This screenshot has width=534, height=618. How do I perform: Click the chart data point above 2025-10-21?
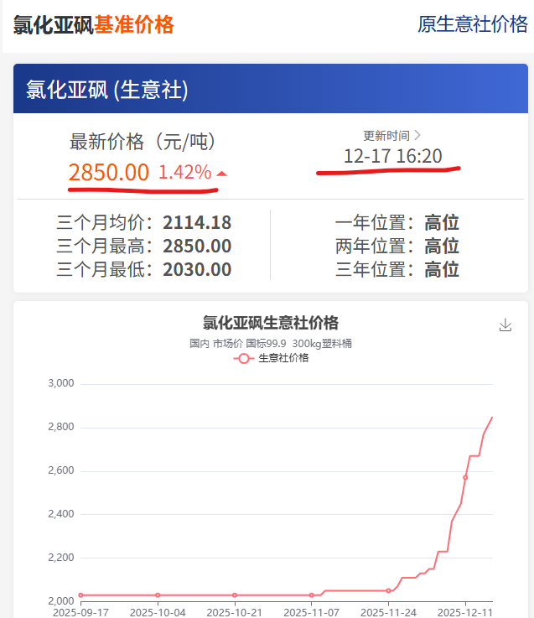tap(235, 595)
